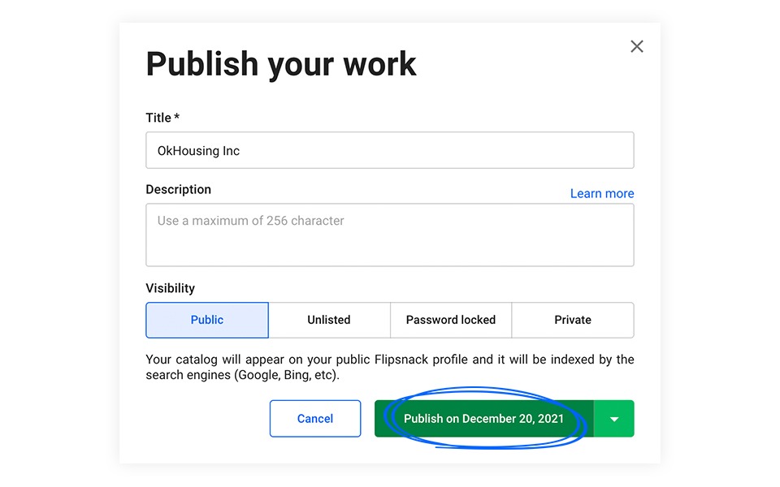780x487 pixels.
Task: Publish on December 20, 2021
Action: pyautogui.click(x=484, y=419)
